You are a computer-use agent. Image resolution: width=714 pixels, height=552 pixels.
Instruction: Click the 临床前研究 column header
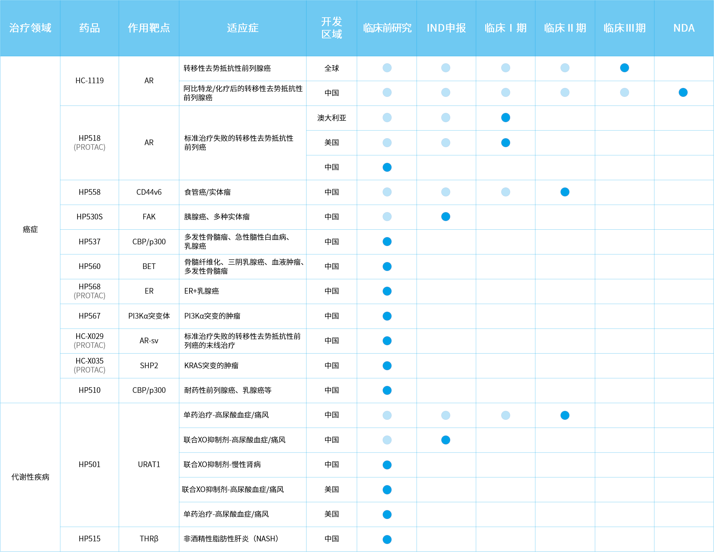(x=387, y=28)
